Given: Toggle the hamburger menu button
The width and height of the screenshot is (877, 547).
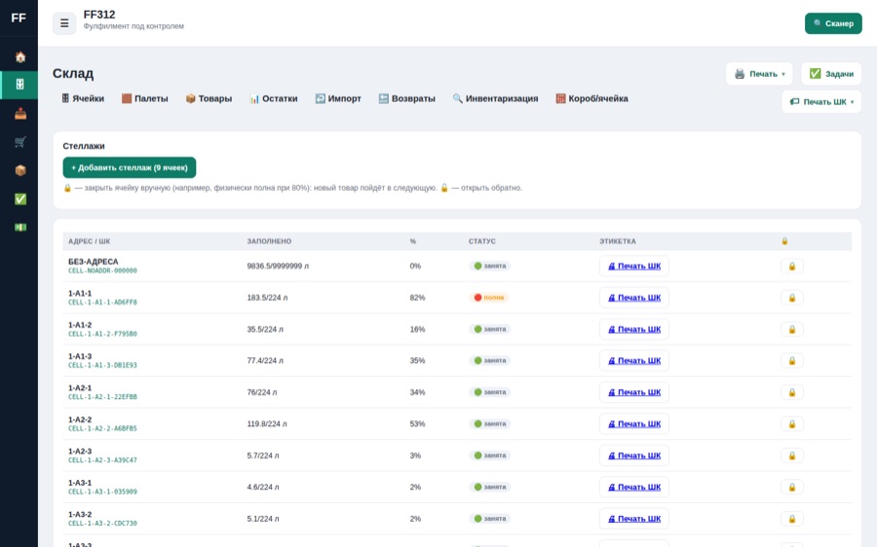Looking at the screenshot, I should tap(64, 23).
